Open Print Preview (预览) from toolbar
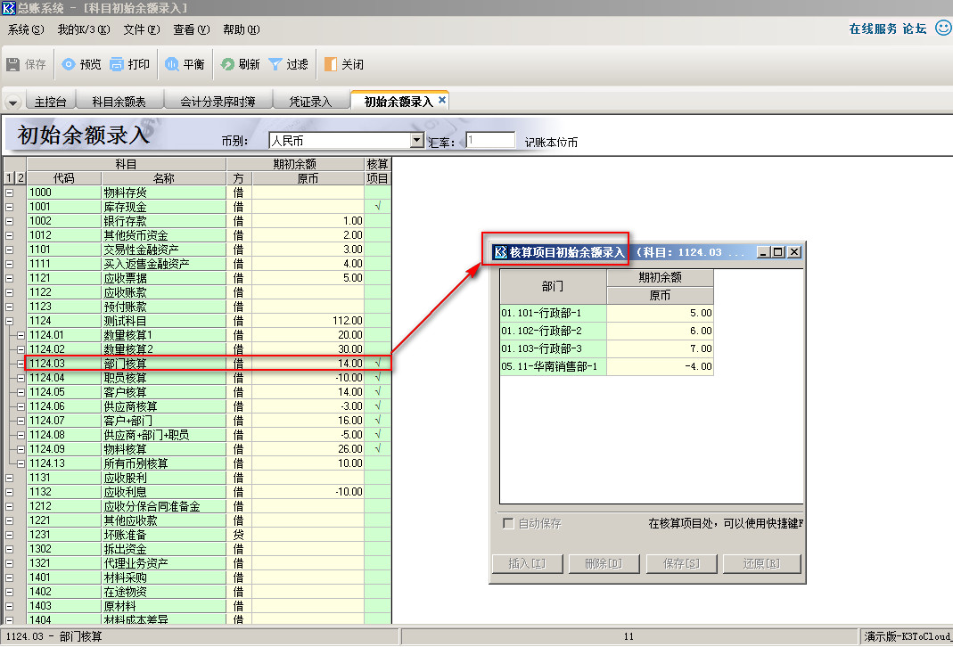The image size is (953, 647). [x=69, y=64]
